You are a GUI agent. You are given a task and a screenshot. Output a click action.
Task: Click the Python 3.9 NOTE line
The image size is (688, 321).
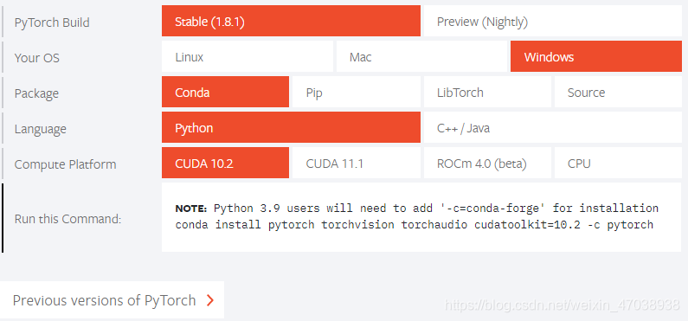coord(417,208)
